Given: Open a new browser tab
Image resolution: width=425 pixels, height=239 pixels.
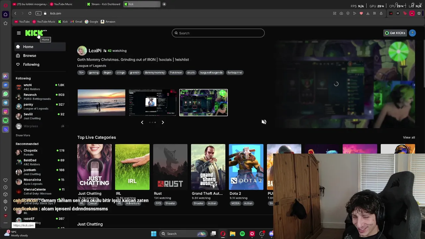Looking at the screenshot, I should [x=164, y=4].
